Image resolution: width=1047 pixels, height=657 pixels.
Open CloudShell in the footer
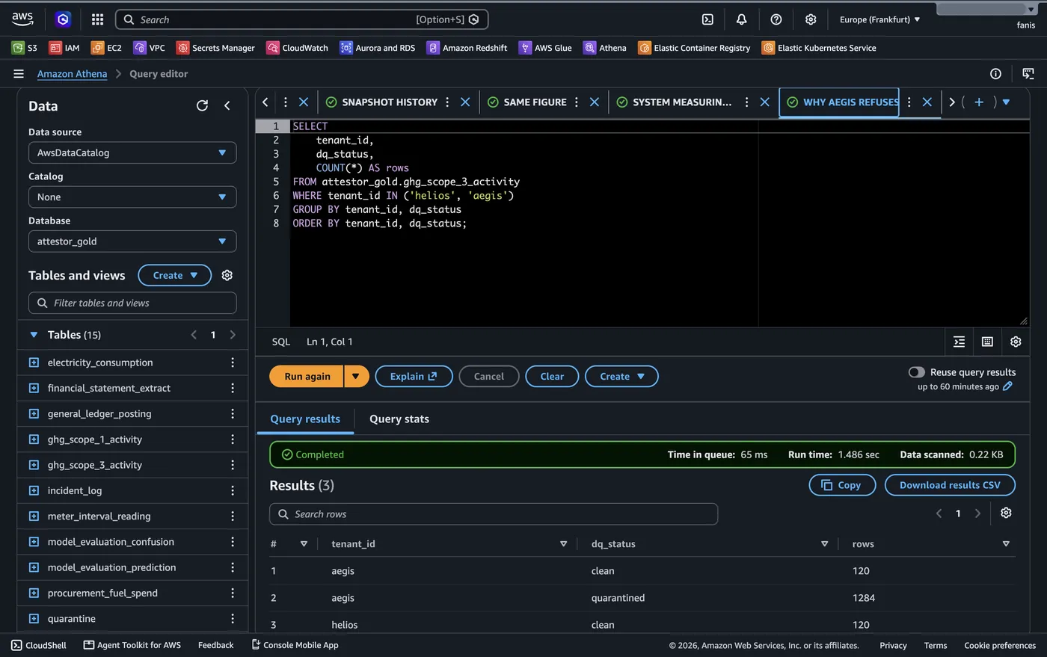tap(39, 645)
